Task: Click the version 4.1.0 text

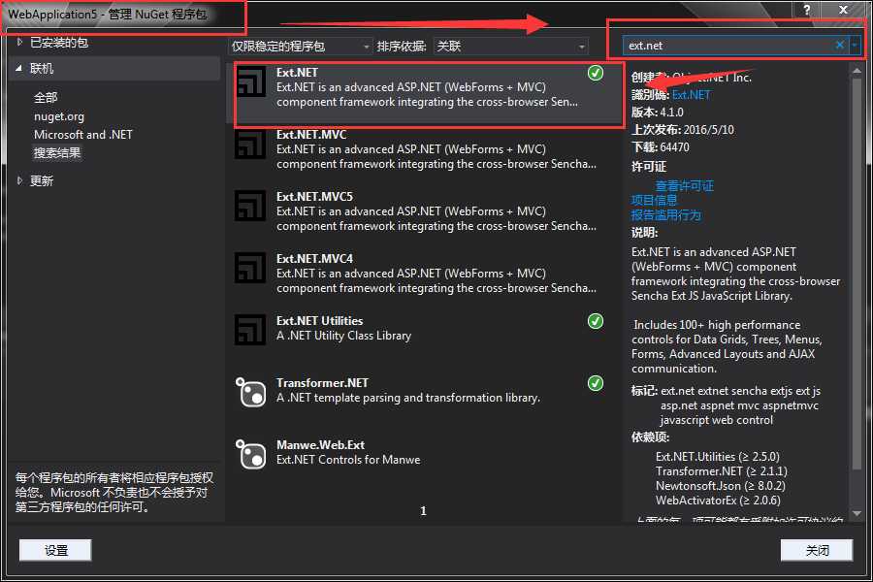Action: click(x=671, y=112)
